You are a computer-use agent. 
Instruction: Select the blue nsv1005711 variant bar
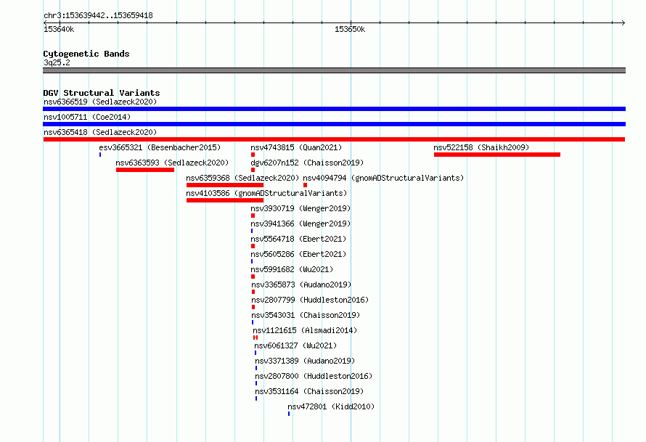coord(334,124)
